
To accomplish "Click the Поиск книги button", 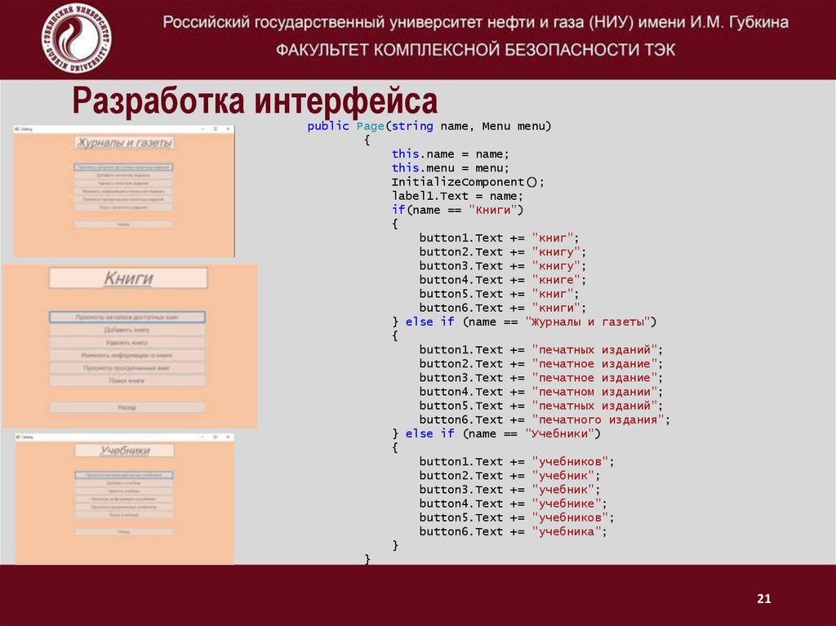I will (x=127, y=380).
